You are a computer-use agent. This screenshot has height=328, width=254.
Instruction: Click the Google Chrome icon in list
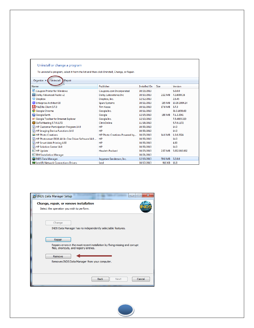pos(34,111)
